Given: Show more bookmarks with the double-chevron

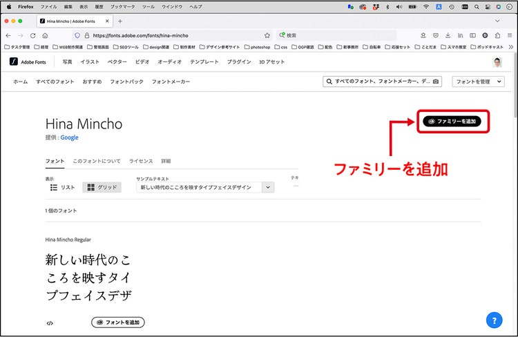Looking at the screenshot, I should pos(511,47).
